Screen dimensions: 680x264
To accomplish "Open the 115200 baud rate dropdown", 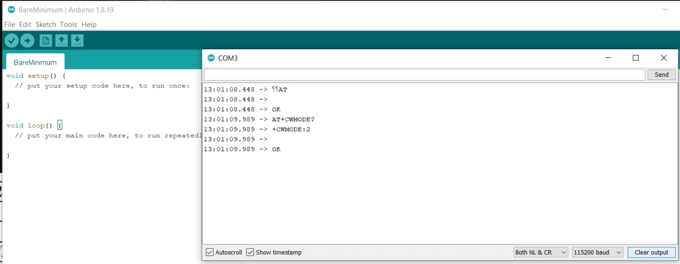I will click(598, 252).
